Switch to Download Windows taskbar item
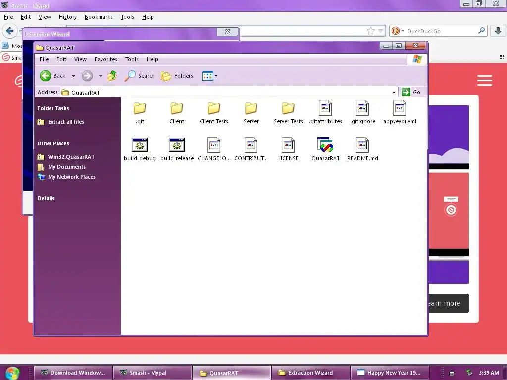507x380 pixels. [73, 373]
